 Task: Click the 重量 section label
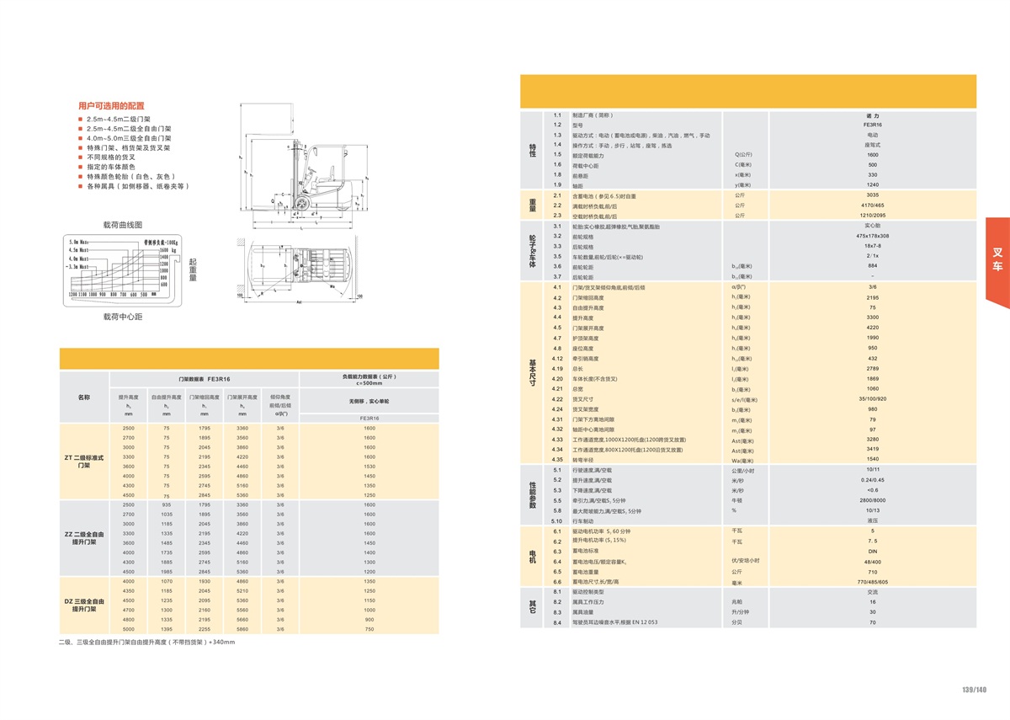click(532, 205)
